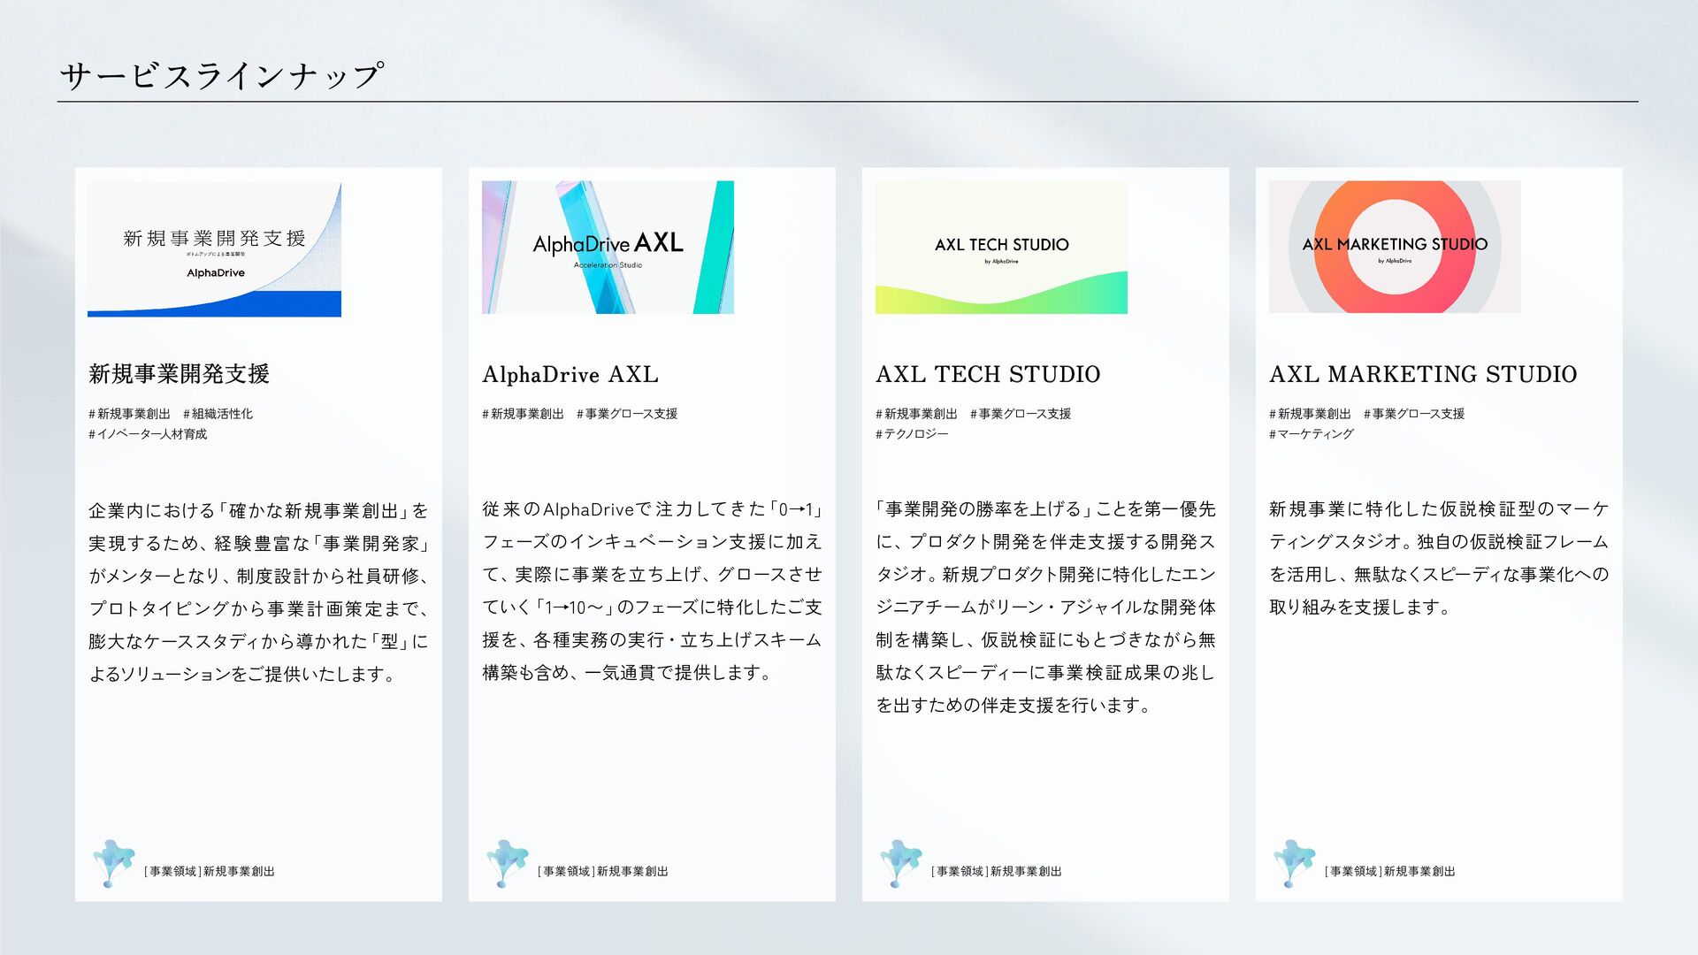1698x955 pixels.
Task: Click the description starting 企業内における
Action: coord(259,592)
